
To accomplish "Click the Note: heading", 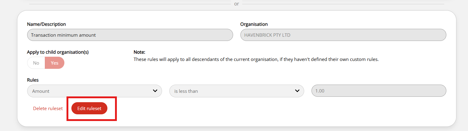I will [139, 52].
